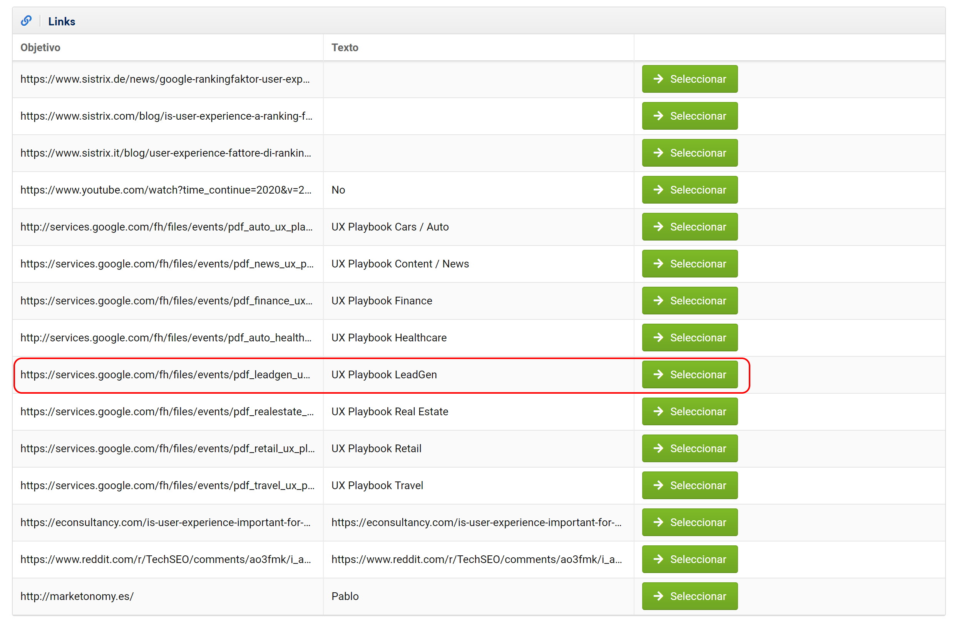Image resolution: width=959 pixels, height=630 pixels.
Task: Click the chain link icon beside Links
Action: [26, 21]
